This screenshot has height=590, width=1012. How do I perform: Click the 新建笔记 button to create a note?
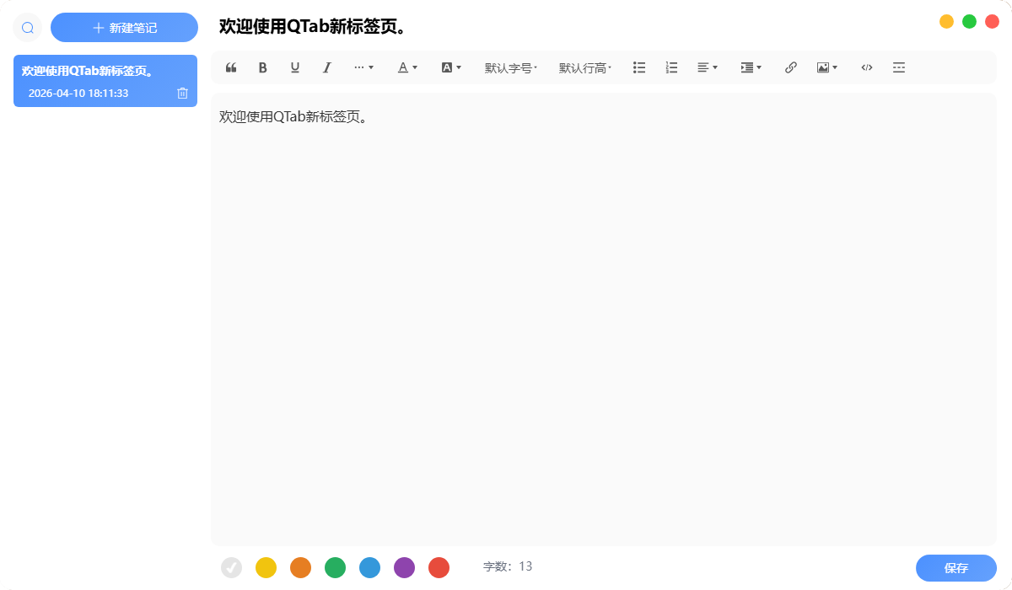124,27
